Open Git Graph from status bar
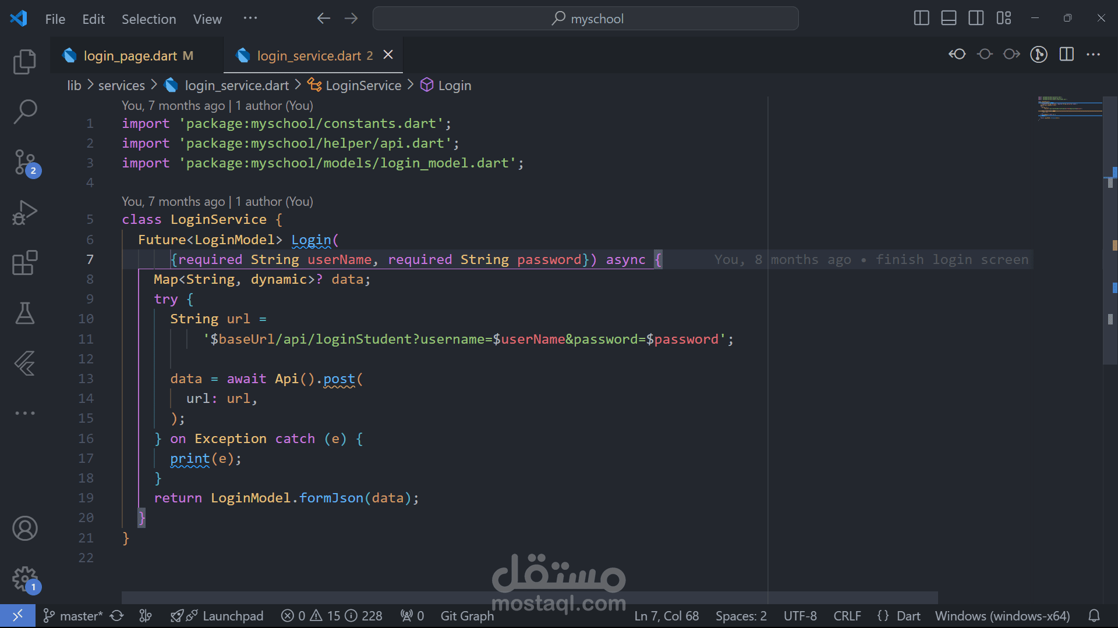The width and height of the screenshot is (1118, 628). click(466, 616)
